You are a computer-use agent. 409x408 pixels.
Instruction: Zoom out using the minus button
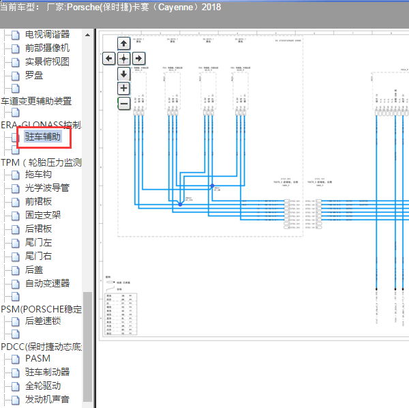[124, 104]
